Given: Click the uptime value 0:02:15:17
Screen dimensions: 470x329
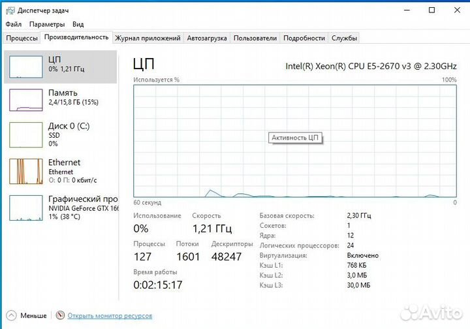Looking at the screenshot, I should pyautogui.click(x=158, y=285).
